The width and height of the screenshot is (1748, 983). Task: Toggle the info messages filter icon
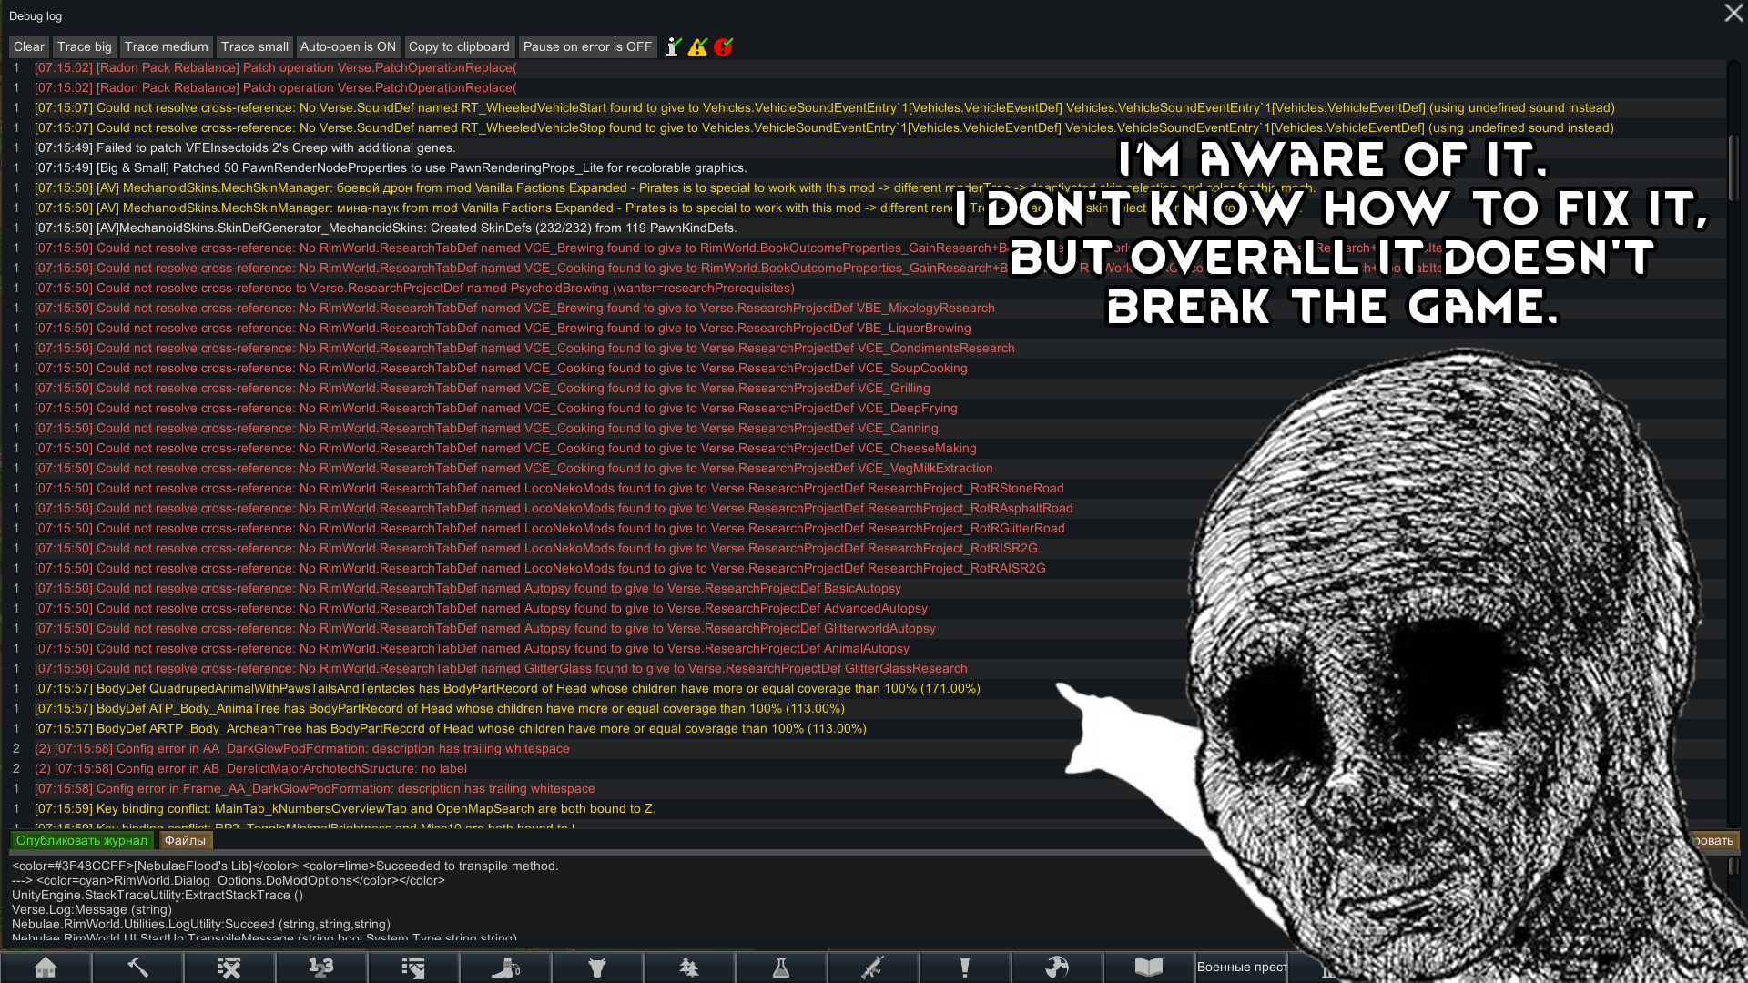point(673,46)
